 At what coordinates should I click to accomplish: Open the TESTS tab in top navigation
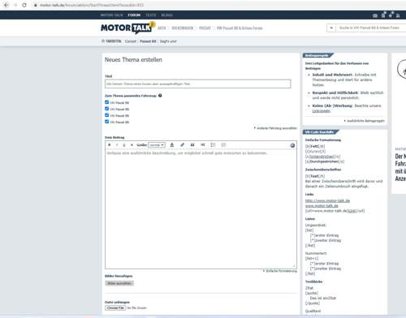151,15
